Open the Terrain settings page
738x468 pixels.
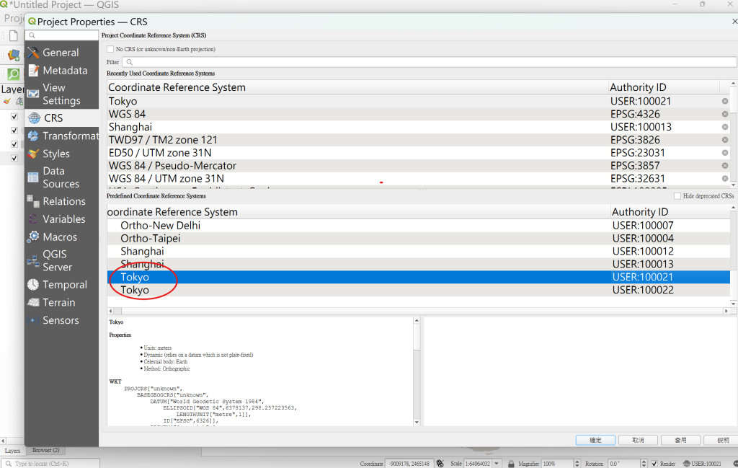click(x=62, y=303)
